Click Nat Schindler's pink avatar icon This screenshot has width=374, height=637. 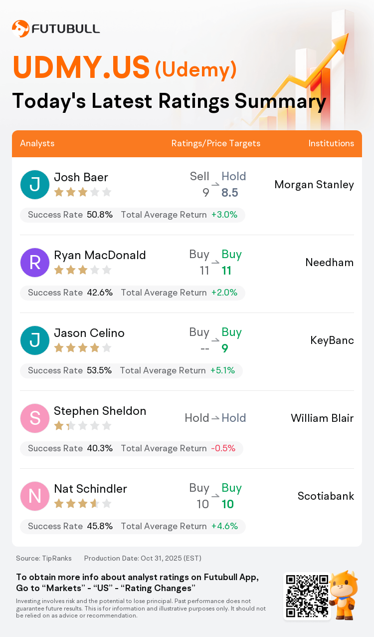coord(35,496)
